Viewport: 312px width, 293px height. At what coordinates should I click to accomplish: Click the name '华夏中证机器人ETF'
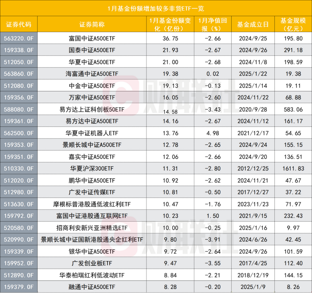pyautogui.click(x=92, y=133)
